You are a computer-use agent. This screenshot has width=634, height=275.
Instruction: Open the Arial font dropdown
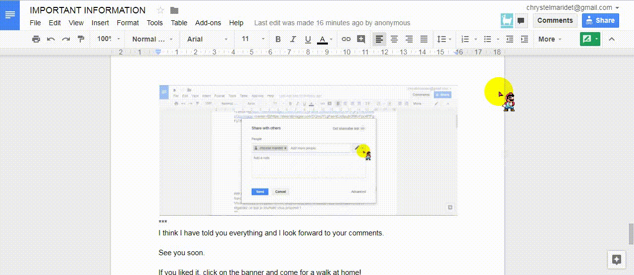tap(208, 39)
